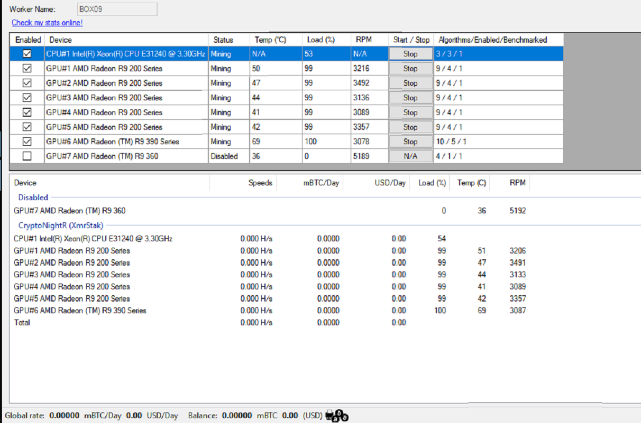This screenshot has height=423, width=641.
Task: Click the N/A button for GPU#7
Action: [410, 156]
